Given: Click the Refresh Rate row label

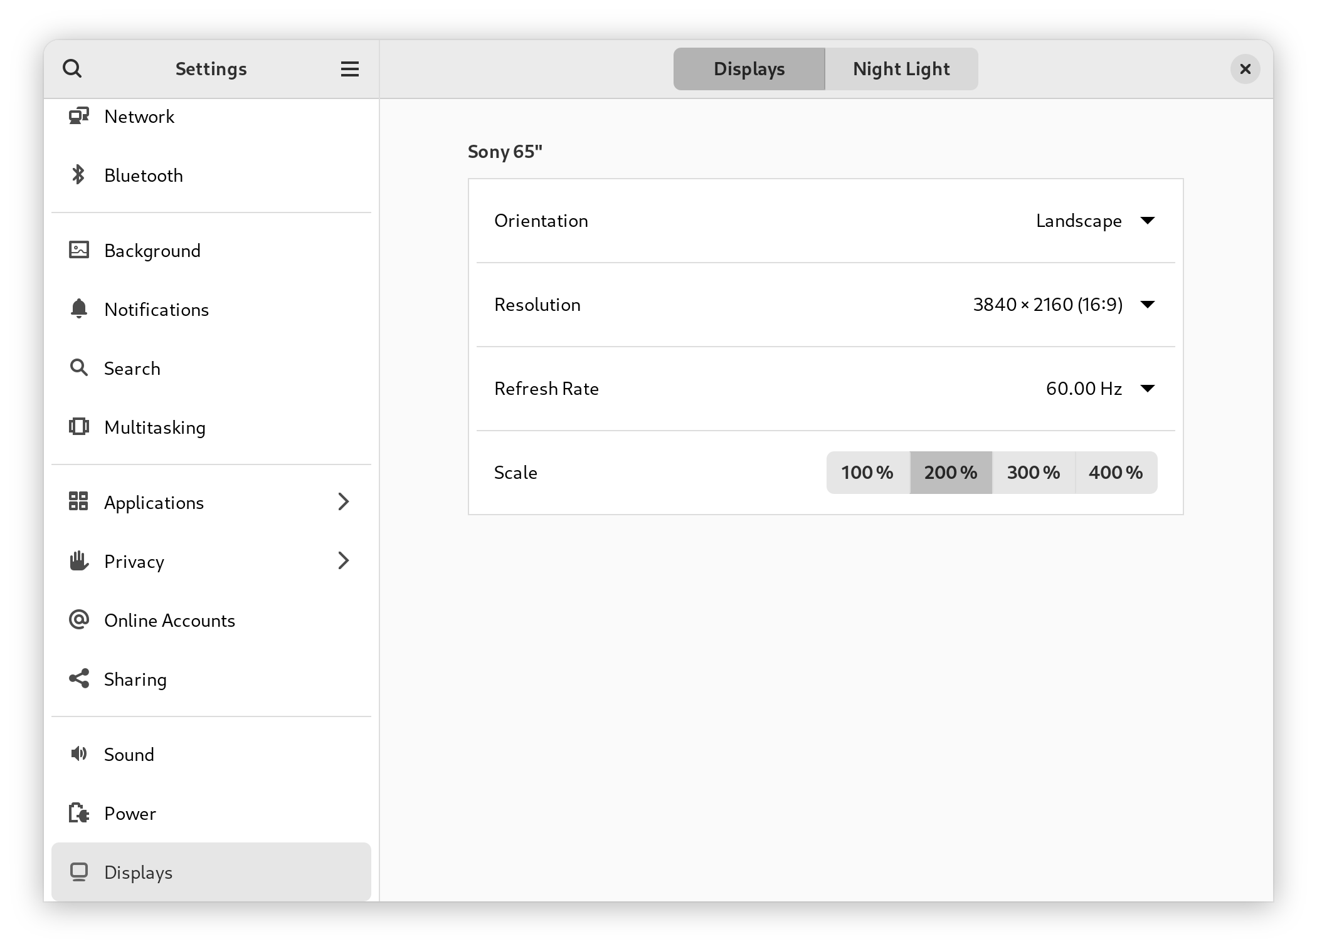Looking at the screenshot, I should [546, 389].
